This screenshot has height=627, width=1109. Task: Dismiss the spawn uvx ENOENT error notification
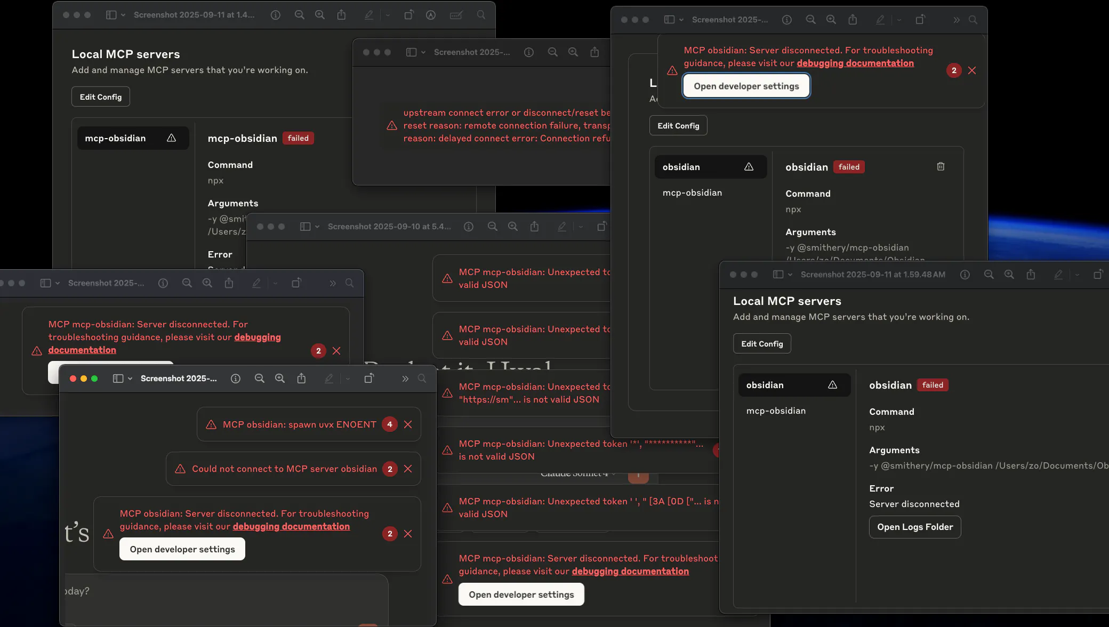pyautogui.click(x=408, y=424)
